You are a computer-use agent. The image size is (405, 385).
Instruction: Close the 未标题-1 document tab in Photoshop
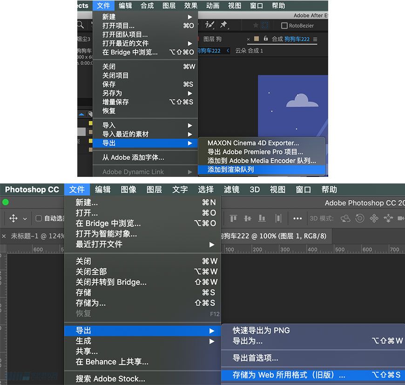pyautogui.click(x=4, y=236)
